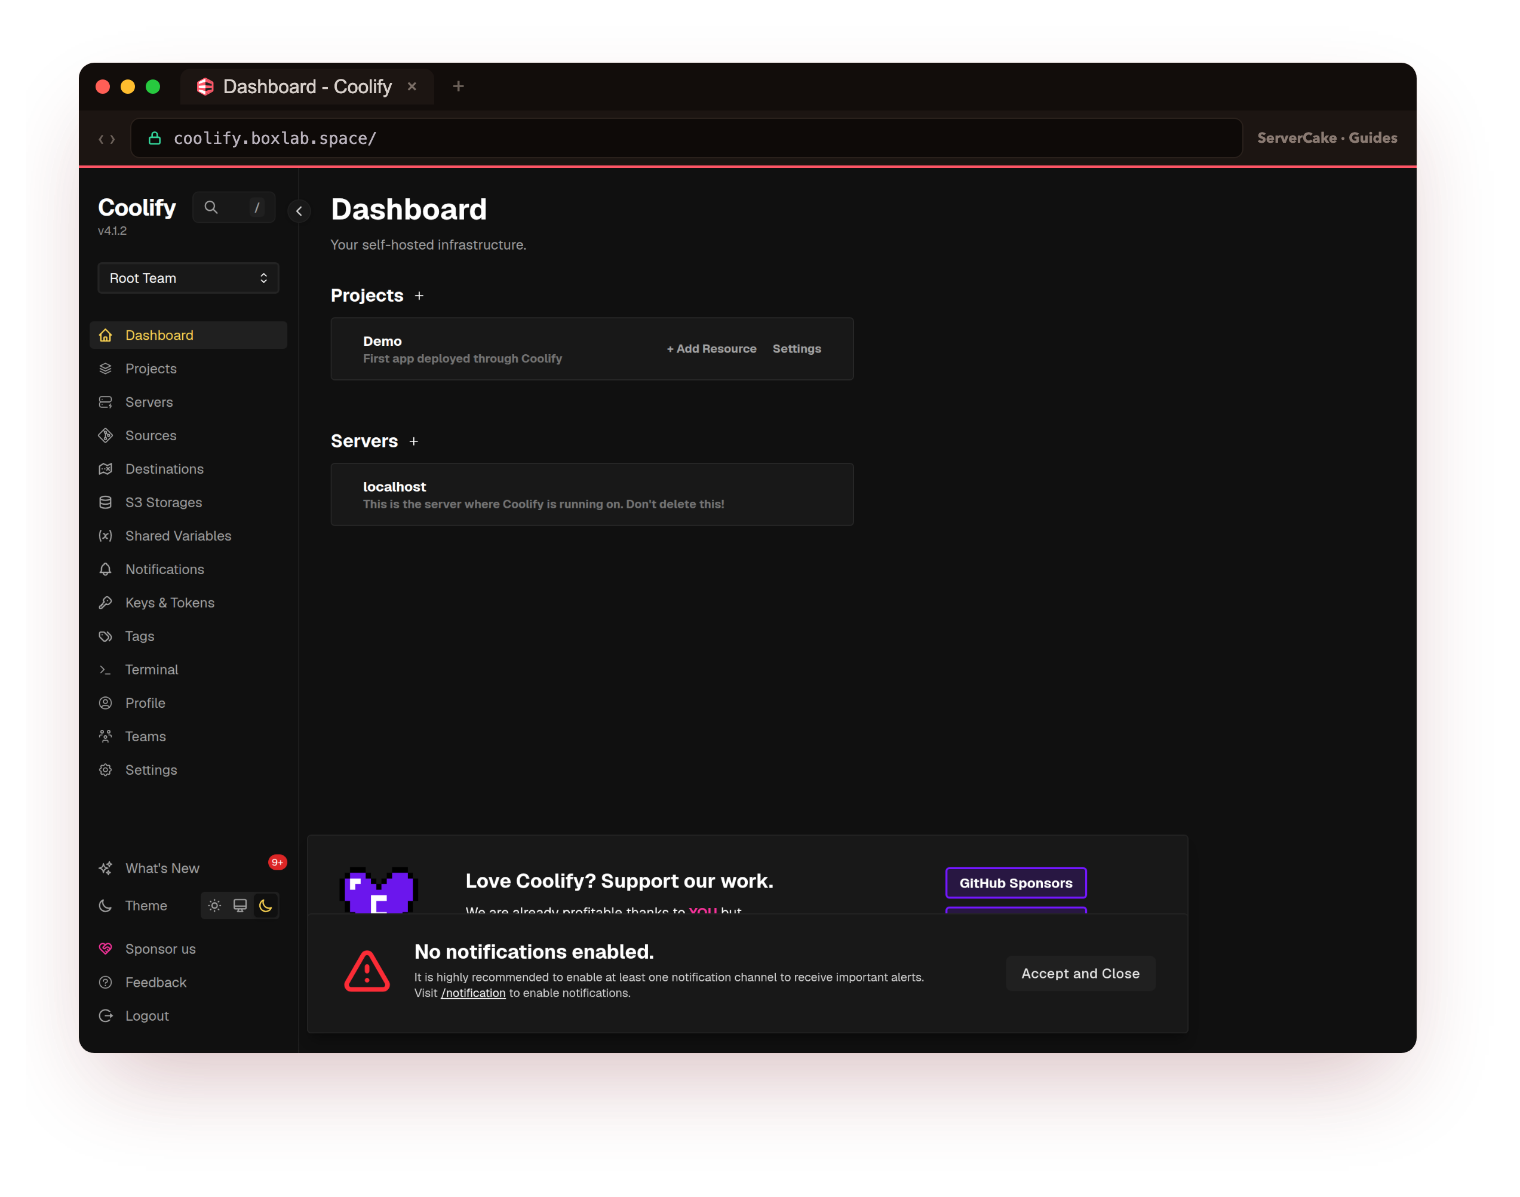Viewport: 1520px width, 1197px height.
Task: Open the Dashboard sidebar item
Action: click(x=188, y=335)
